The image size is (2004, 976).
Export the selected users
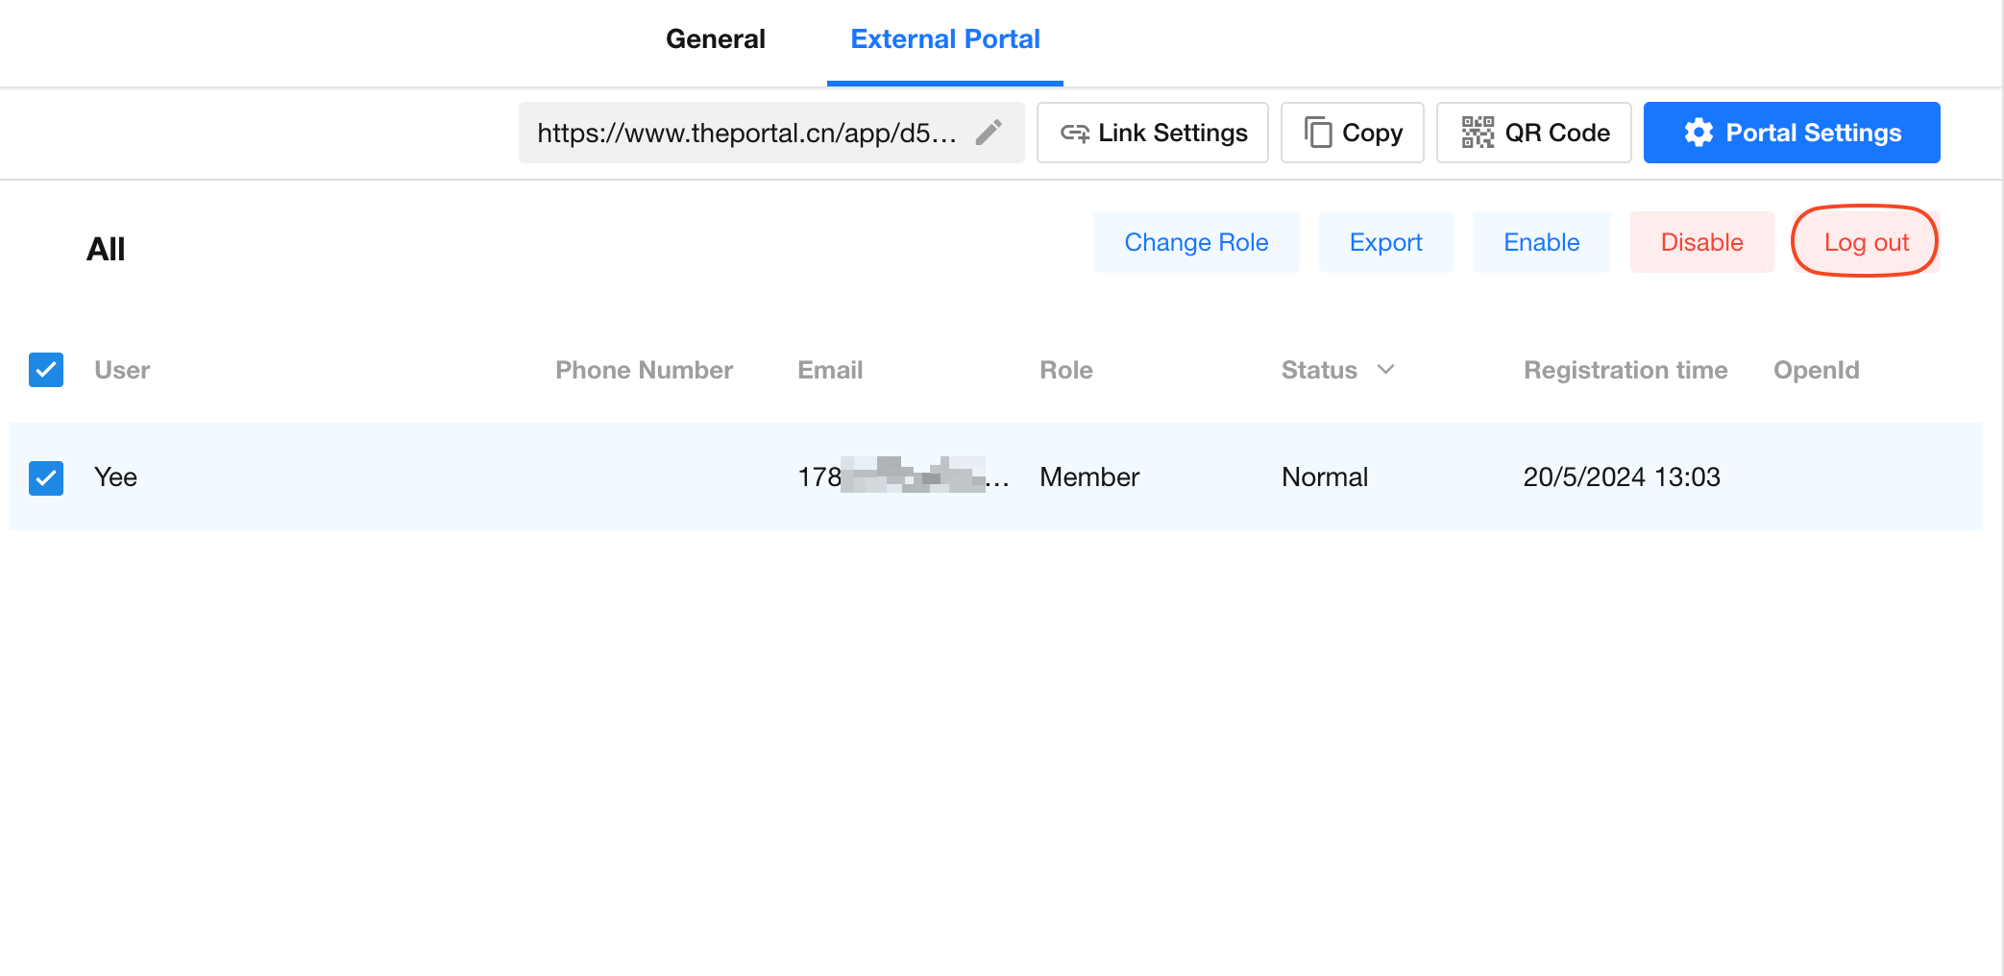1385,242
